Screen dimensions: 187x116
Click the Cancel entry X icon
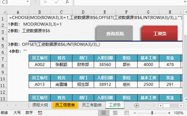coord(46,2)
